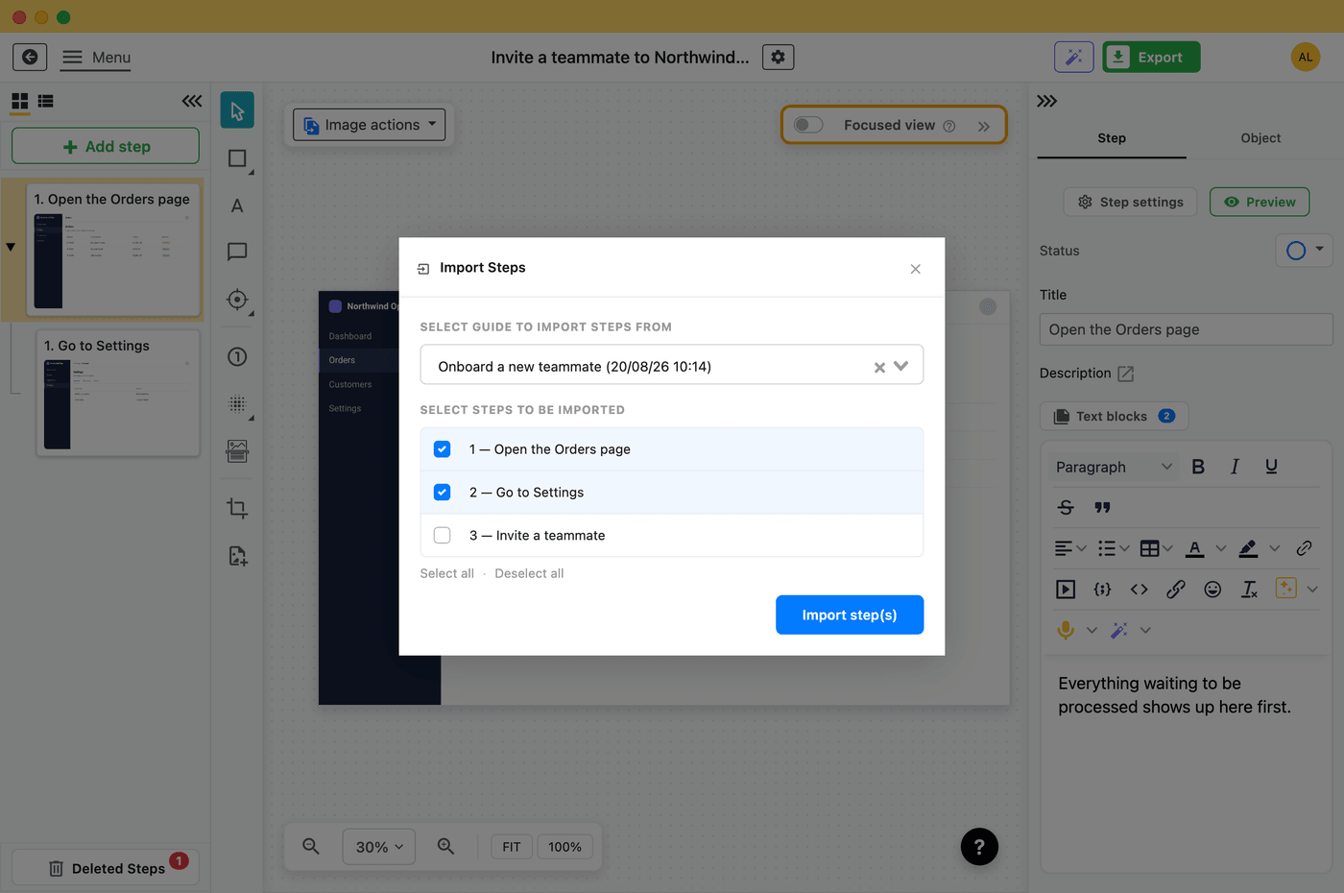The height and width of the screenshot is (893, 1344).
Task: Check '3 — Invite a teammate' checkbox
Action: [x=442, y=535]
